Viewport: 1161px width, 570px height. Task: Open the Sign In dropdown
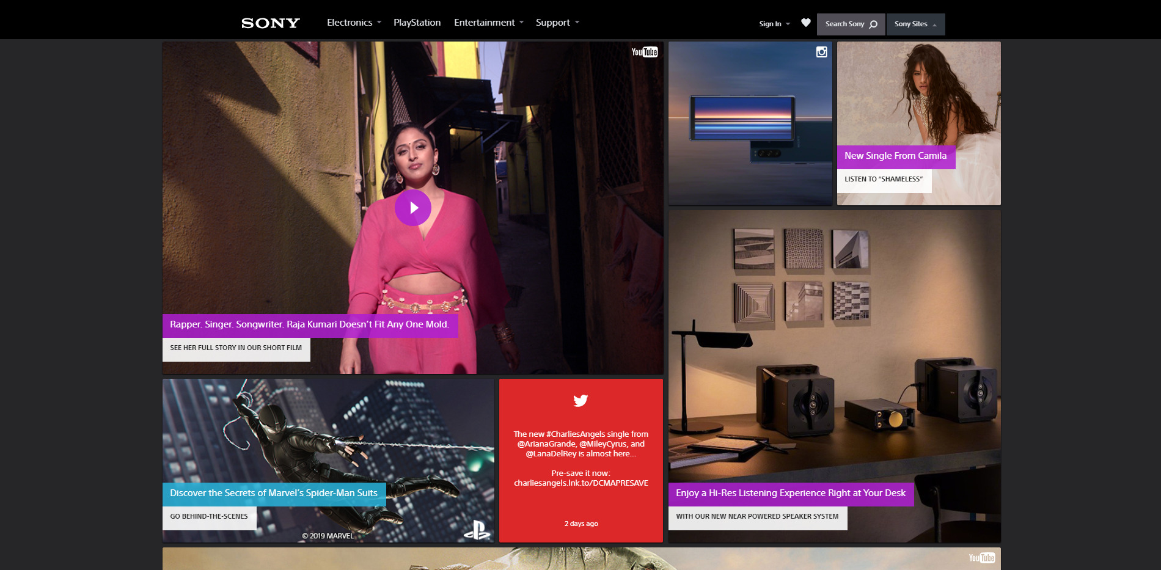pyautogui.click(x=774, y=24)
